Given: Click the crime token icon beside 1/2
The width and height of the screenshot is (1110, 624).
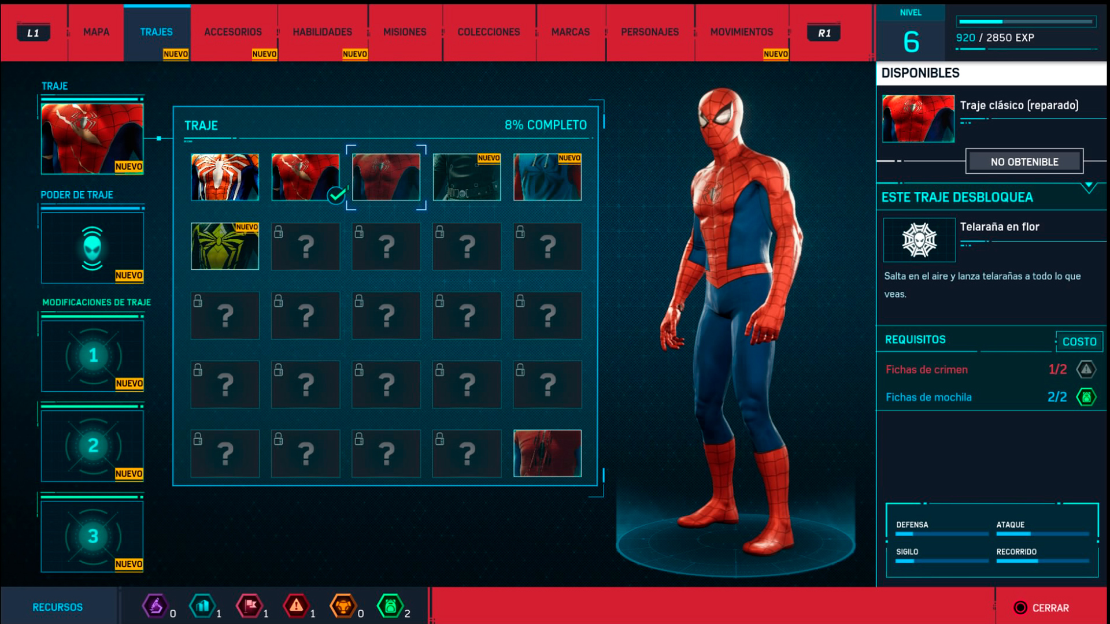Looking at the screenshot, I should click(1086, 369).
